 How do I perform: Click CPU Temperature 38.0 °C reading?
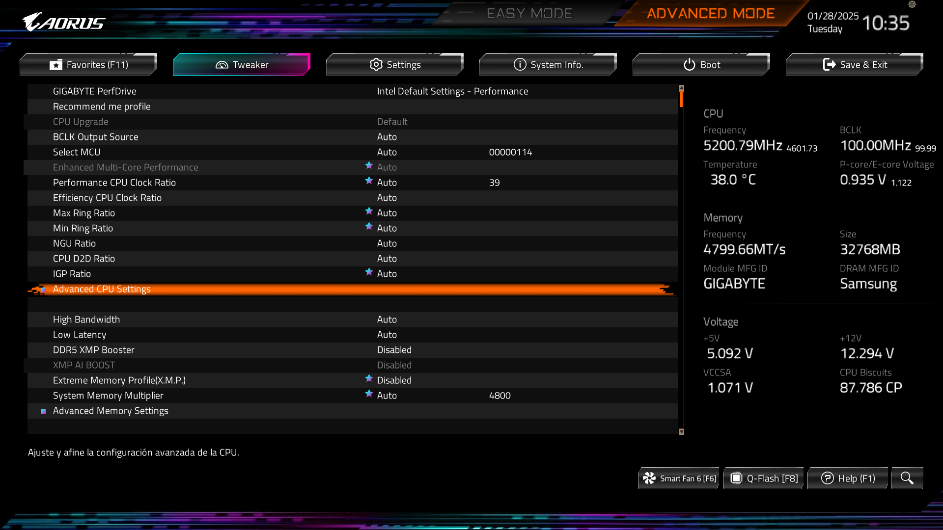point(733,180)
